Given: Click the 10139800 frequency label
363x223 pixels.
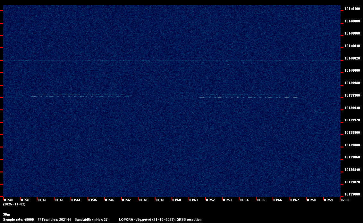Looking at the screenshot, I should coord(352,194).
